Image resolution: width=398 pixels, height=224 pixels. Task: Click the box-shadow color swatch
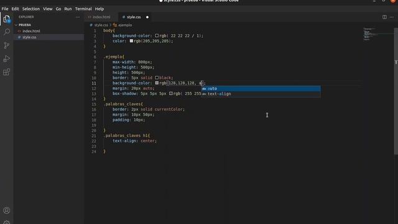coord(171,93)
